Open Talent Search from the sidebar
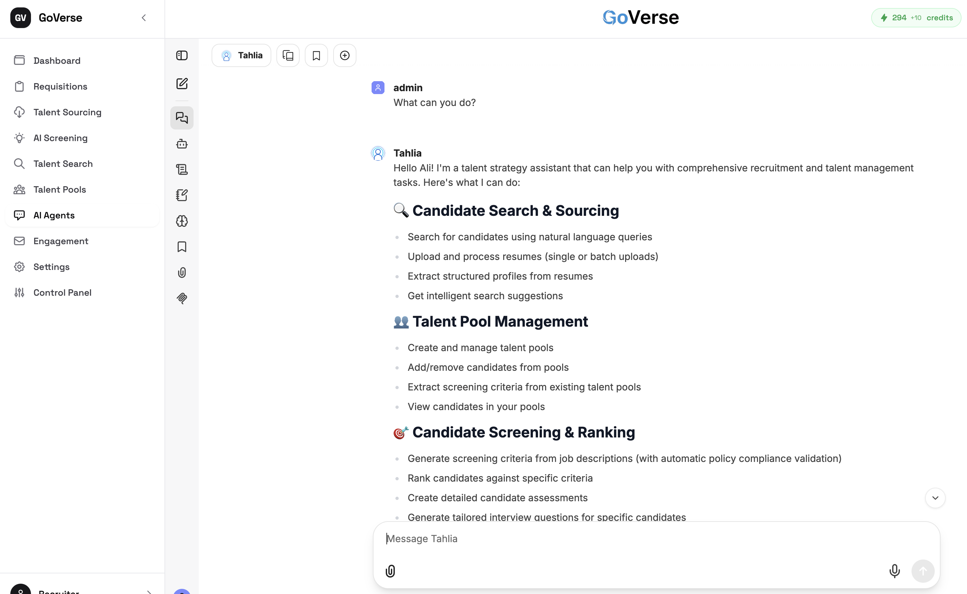Image resolution: width=967 pixels, height=594 pixels. coord(82,163)
